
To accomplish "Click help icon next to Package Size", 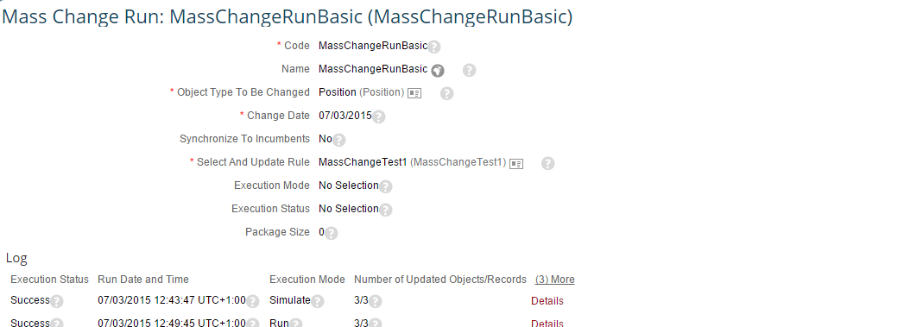I will 331,233.
